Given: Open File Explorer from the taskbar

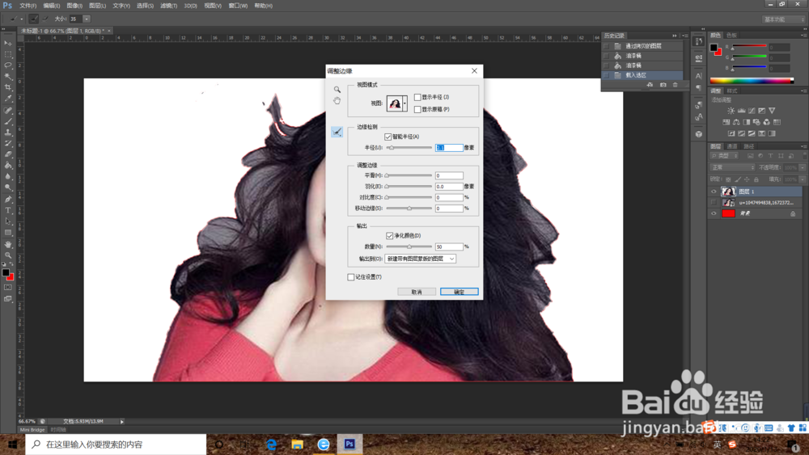Looking at the screenshot, I should [297, 444].
